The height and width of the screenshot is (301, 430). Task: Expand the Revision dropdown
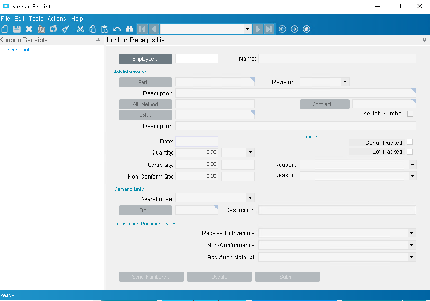pyautogui.click(x=345, y=82)
